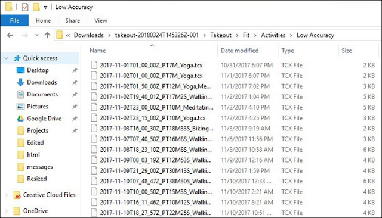
Task: Click the New folder quick access toolbar icon
Action: pos(36,7)
